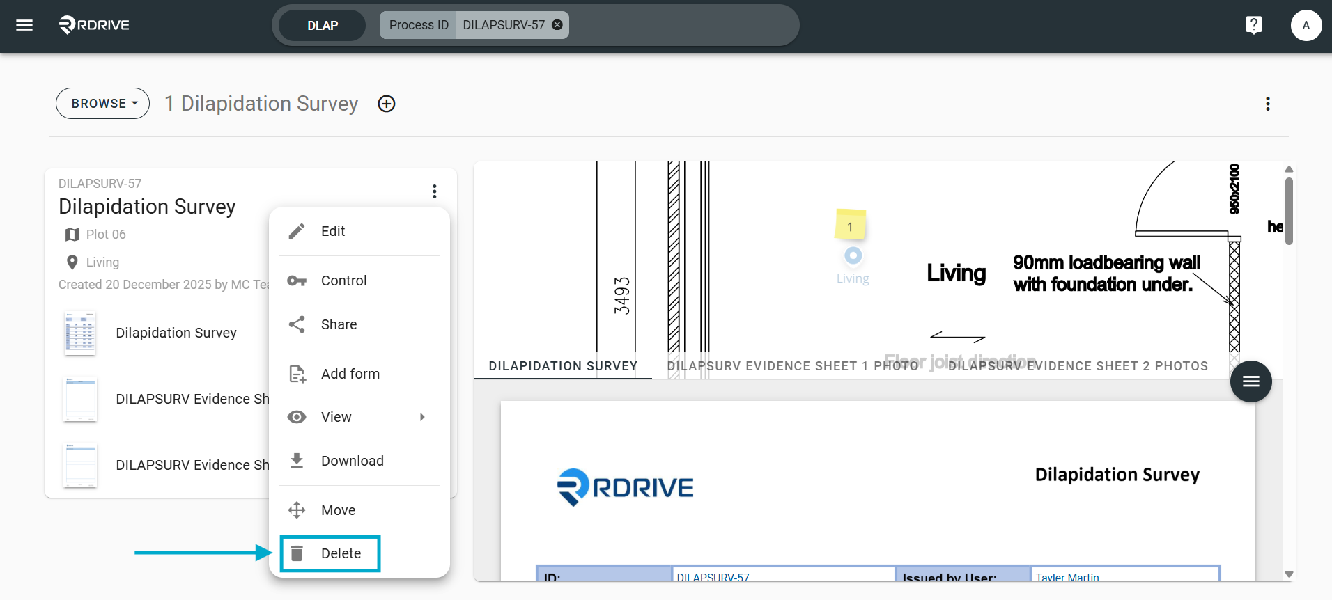Click the Process ID filter label
This screenshot has height=600, width=1332.
pyautogui.click(x=419, y=25)
